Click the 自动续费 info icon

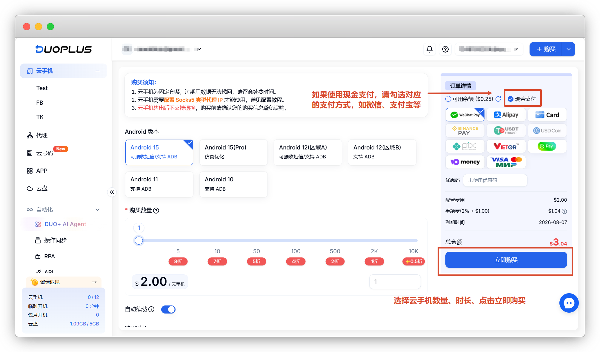[x=151, y=309]
